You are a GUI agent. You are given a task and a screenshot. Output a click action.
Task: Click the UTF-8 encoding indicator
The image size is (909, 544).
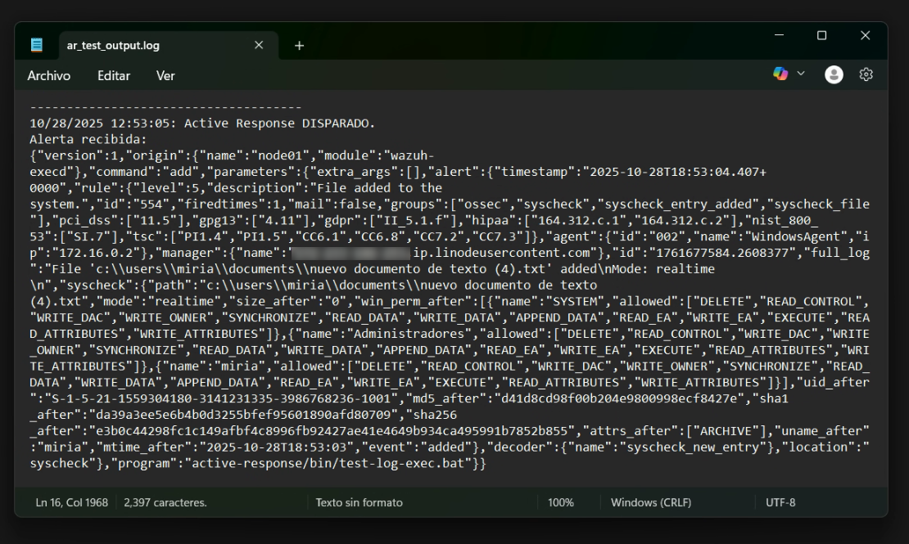(780, 502)
